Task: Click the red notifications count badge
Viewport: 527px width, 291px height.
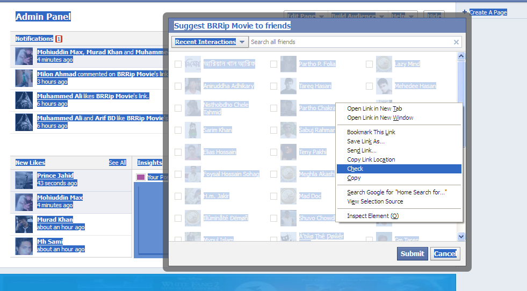Action: [59, 39]
